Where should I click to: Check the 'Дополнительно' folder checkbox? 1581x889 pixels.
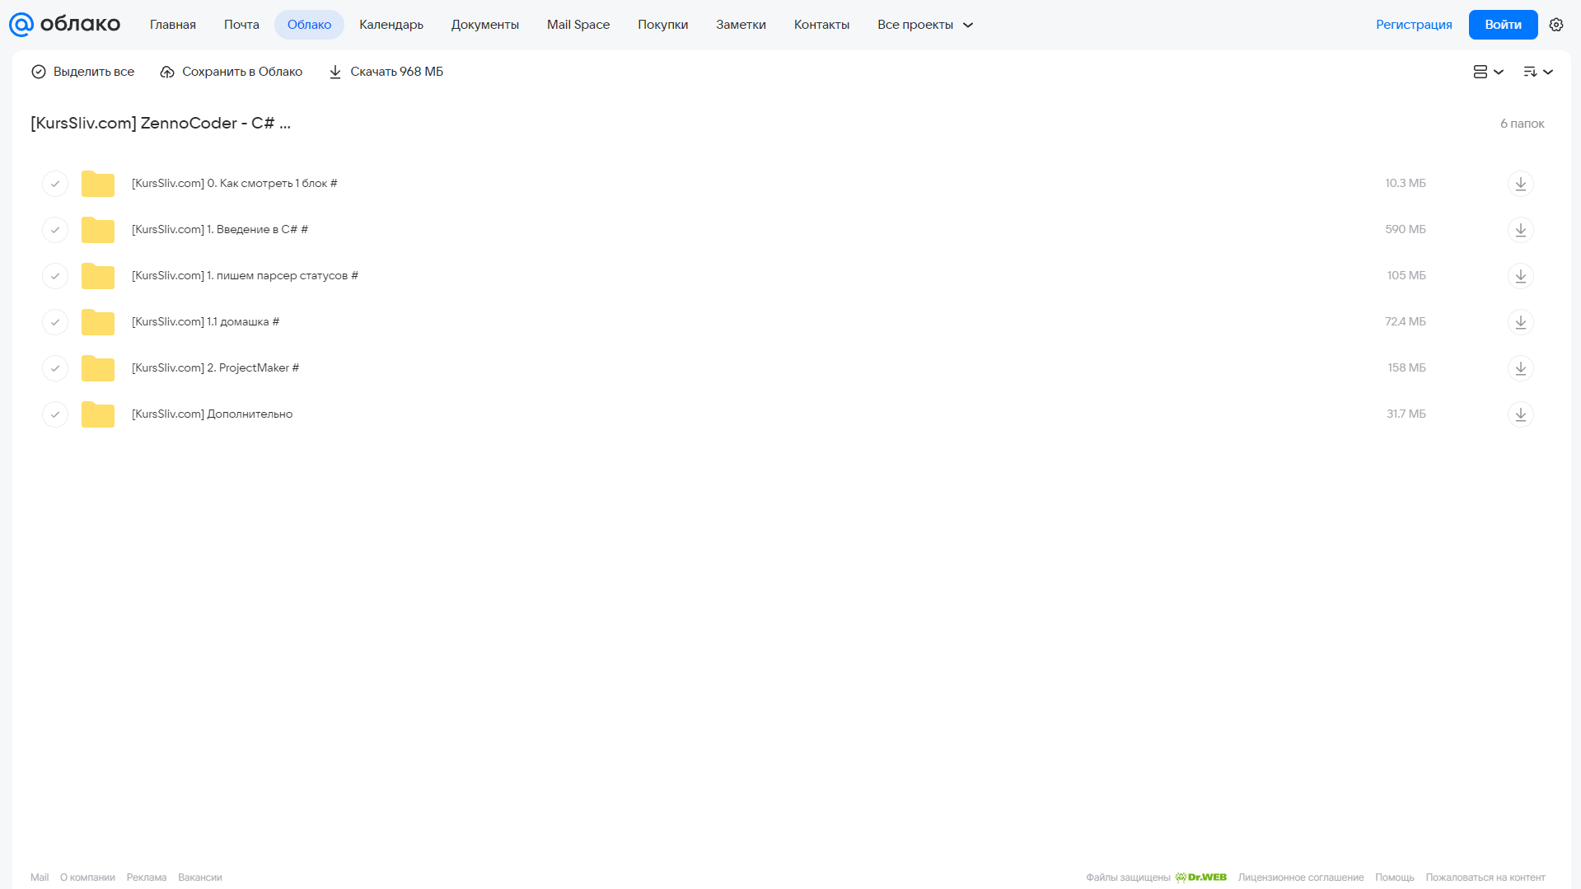click(x=55, y=414)
